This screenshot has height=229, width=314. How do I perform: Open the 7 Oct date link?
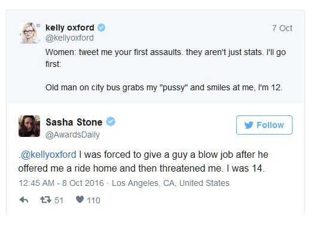point(282,28)
